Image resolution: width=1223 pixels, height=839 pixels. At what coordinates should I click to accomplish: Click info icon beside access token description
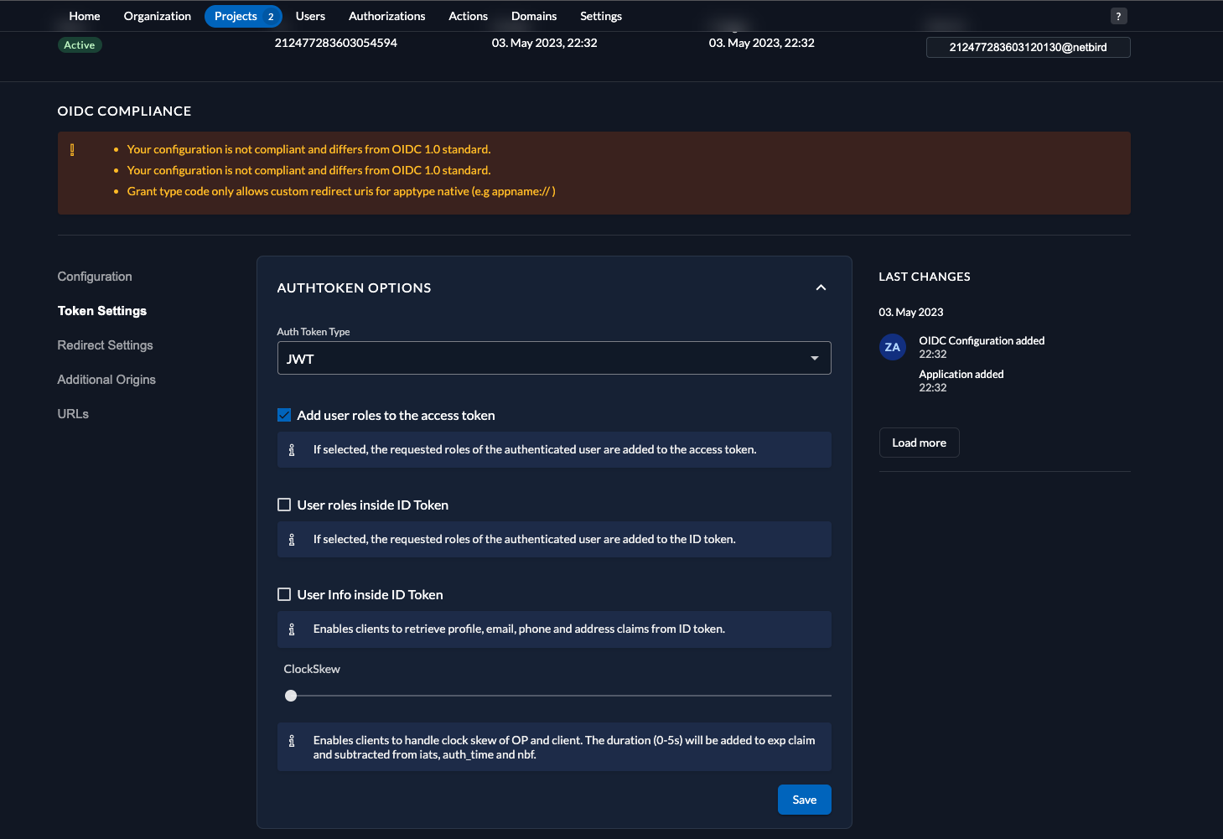(x=292, y=450)
